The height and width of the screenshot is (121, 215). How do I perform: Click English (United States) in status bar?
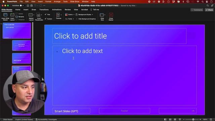(x=24, y=120)
